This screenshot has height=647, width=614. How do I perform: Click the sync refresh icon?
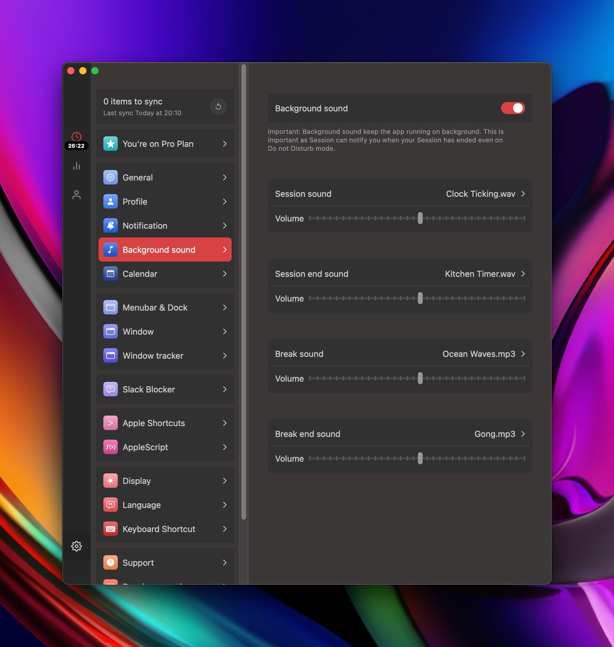click(x=218, y=107)
